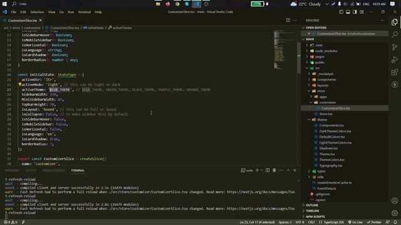
Task: Click the lightbulb code action on line 22
Action: pyautogui.click(x=19, y=84)
